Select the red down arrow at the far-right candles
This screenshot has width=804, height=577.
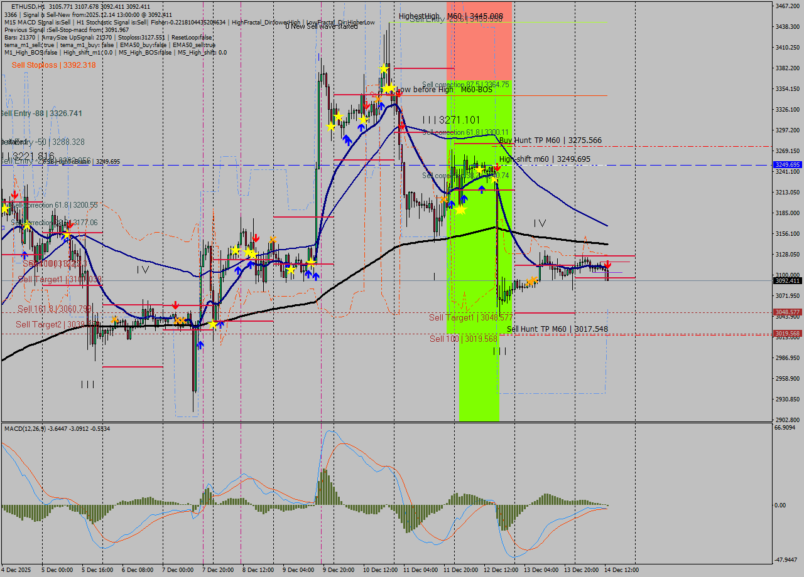pyautogui.click(x=608, y=266)
